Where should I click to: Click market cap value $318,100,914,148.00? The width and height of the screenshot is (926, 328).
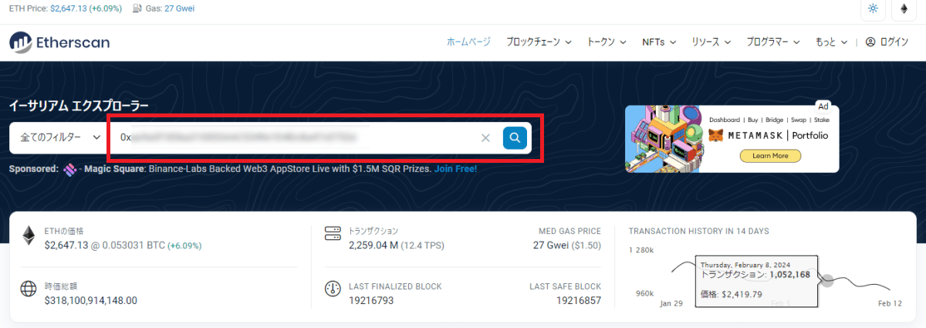(91, 300)
